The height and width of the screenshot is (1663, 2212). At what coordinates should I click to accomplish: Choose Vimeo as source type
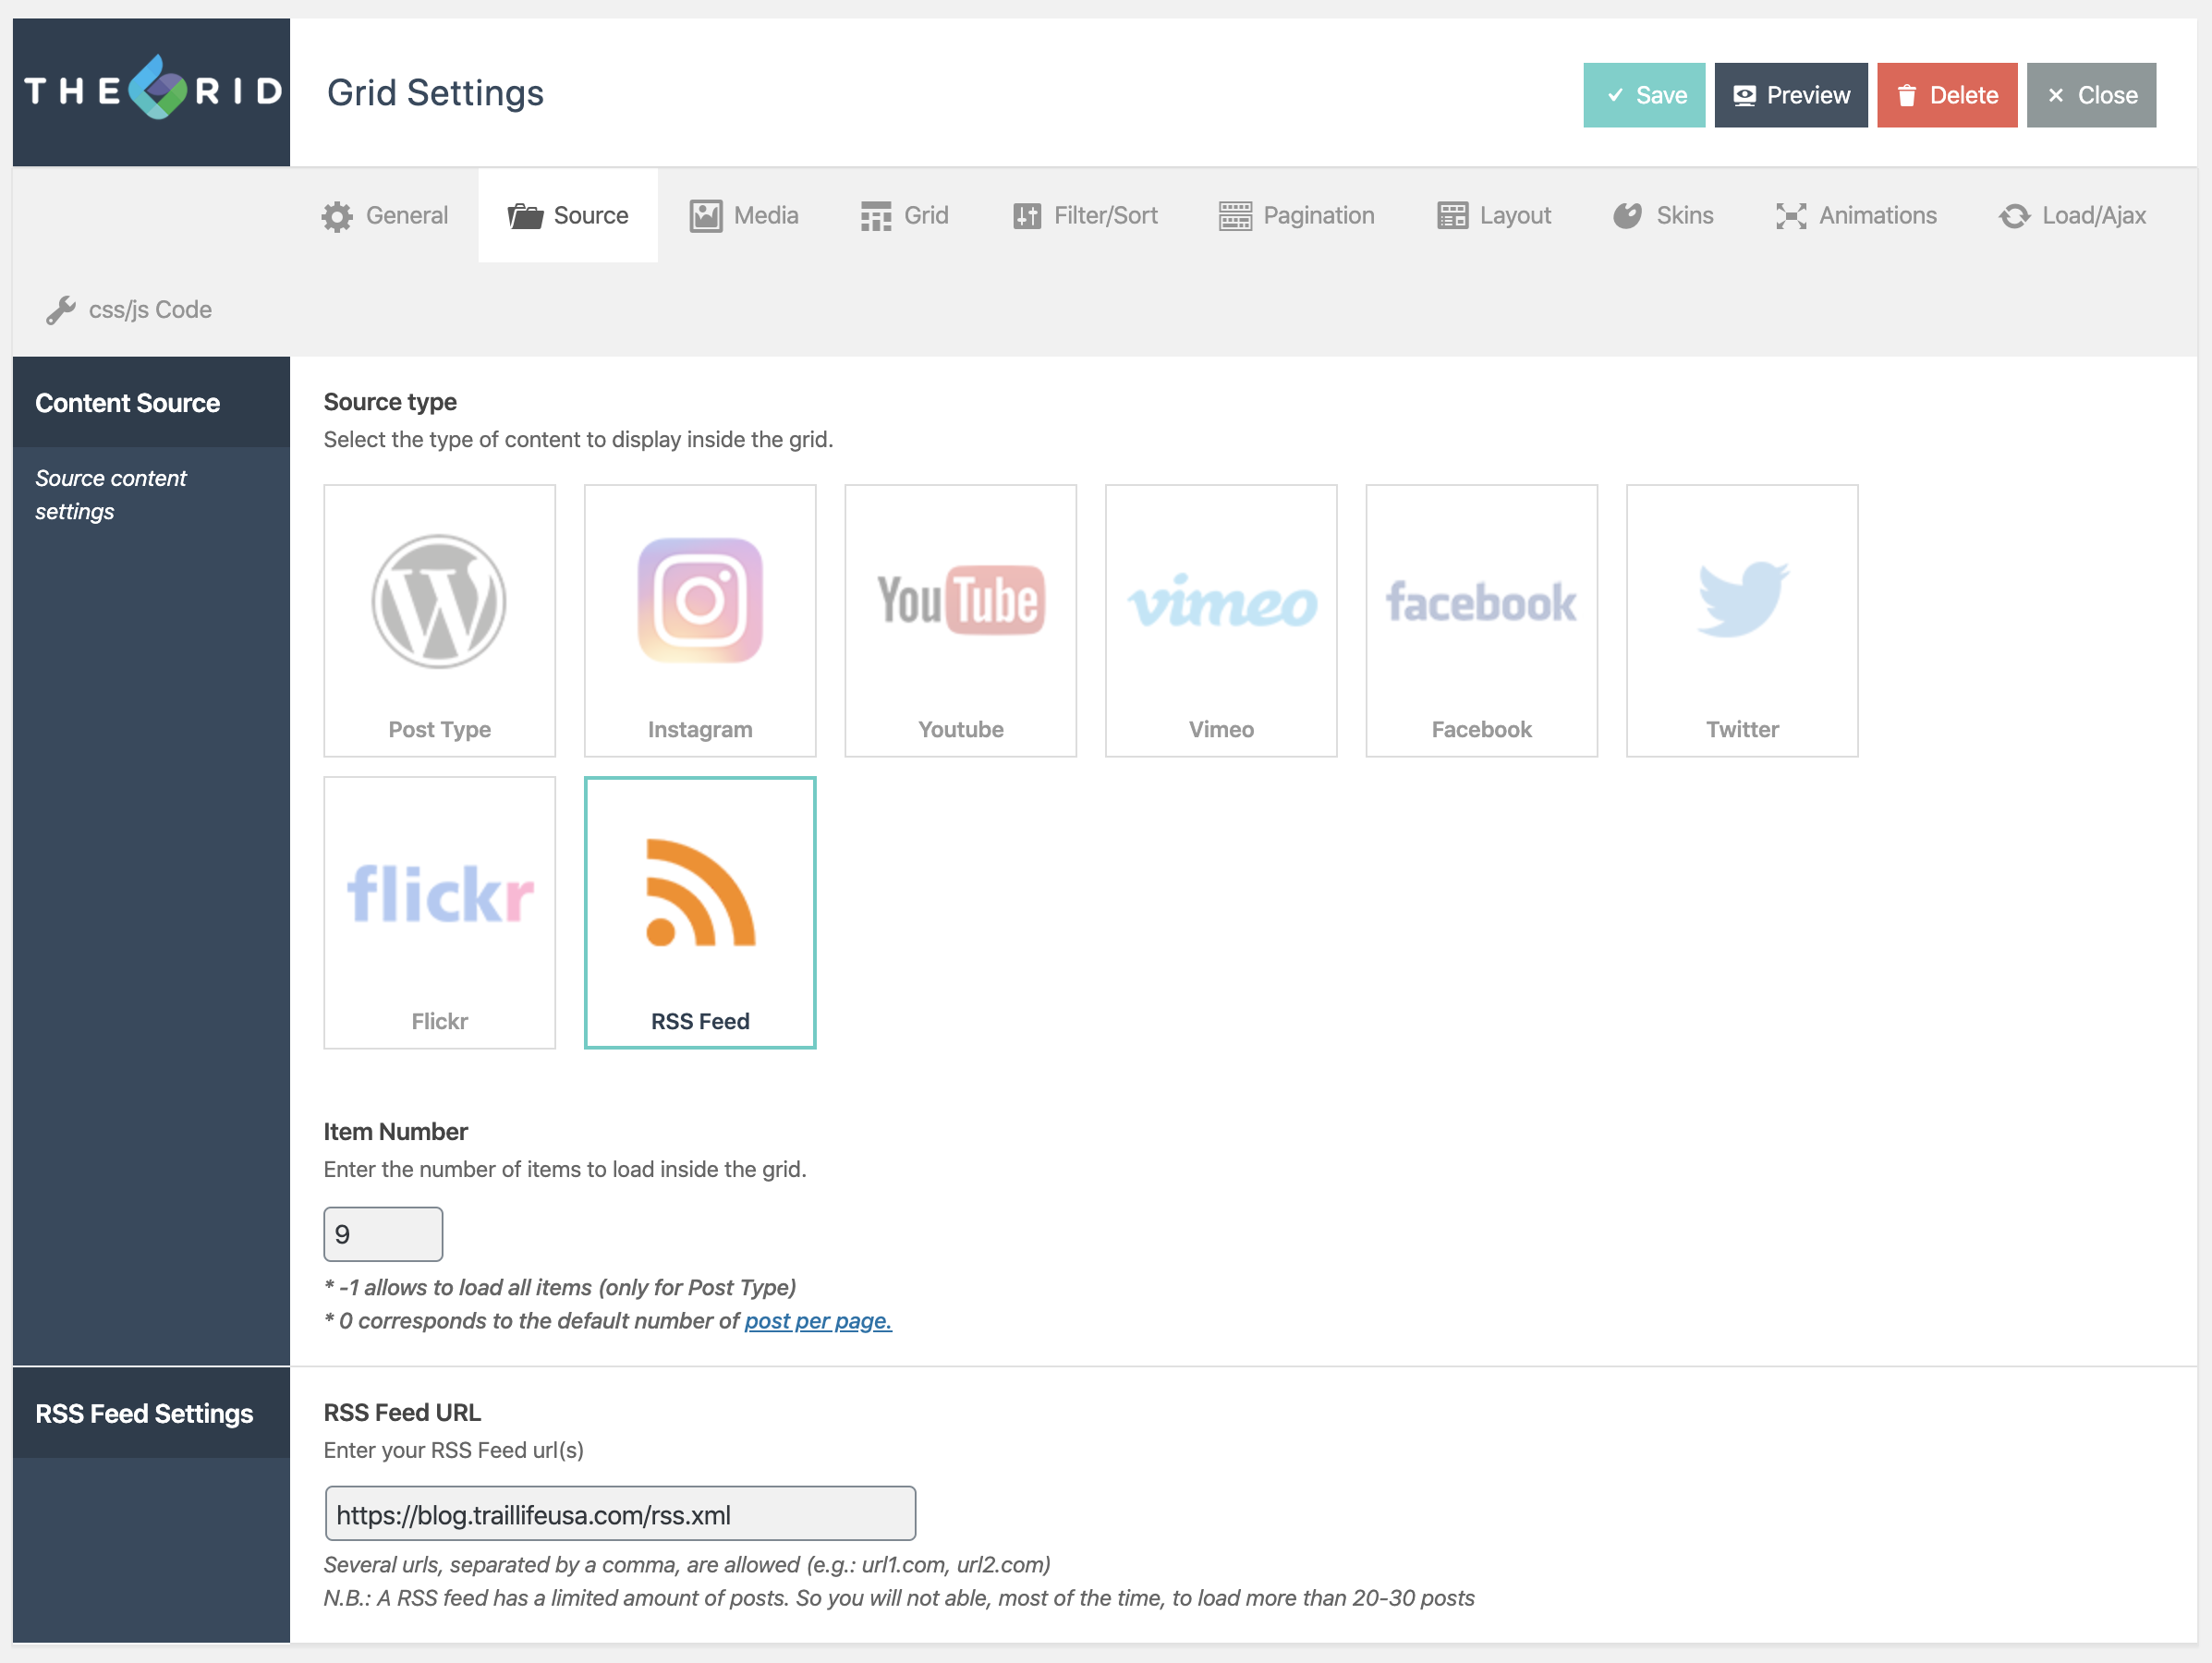[x=1221, y=621]
